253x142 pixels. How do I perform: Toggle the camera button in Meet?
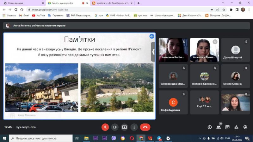point(115,127)
